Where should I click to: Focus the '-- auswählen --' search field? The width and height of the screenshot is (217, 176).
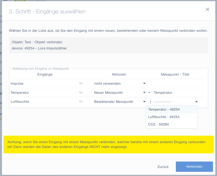click(171, 102)
